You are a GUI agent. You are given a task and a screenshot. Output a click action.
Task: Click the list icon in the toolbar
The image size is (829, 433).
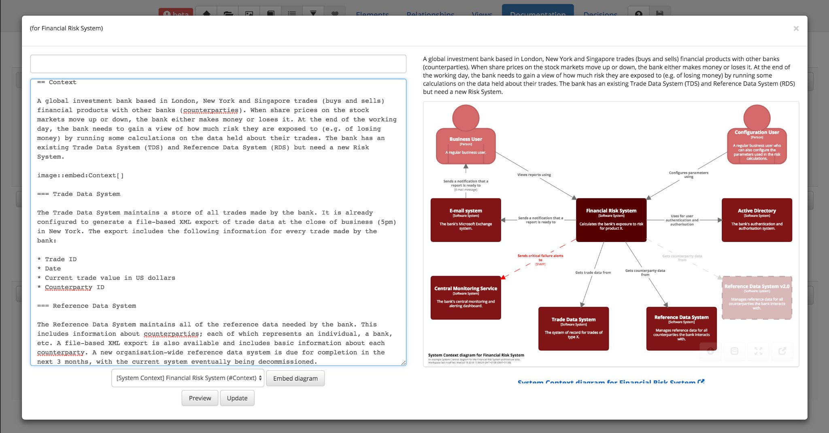[x=292, y=13]
